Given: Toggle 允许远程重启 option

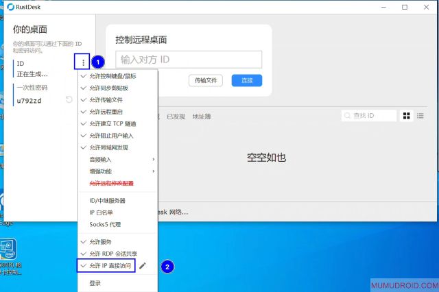Looking at the screenshot, I should point(117,112).
